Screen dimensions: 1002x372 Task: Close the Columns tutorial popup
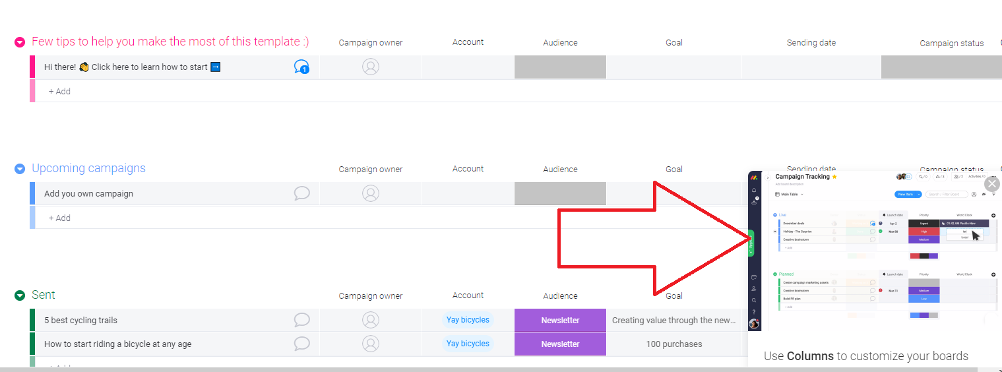pos(991,184)
